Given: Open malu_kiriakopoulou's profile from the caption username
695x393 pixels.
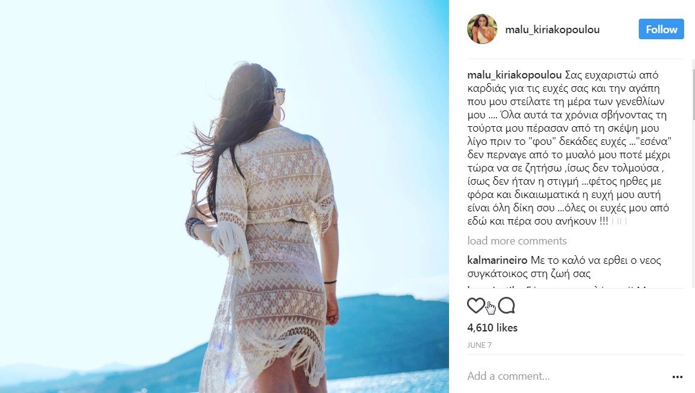Looking at the screenshot, I should pyautogui.click(x=514, y=75).
